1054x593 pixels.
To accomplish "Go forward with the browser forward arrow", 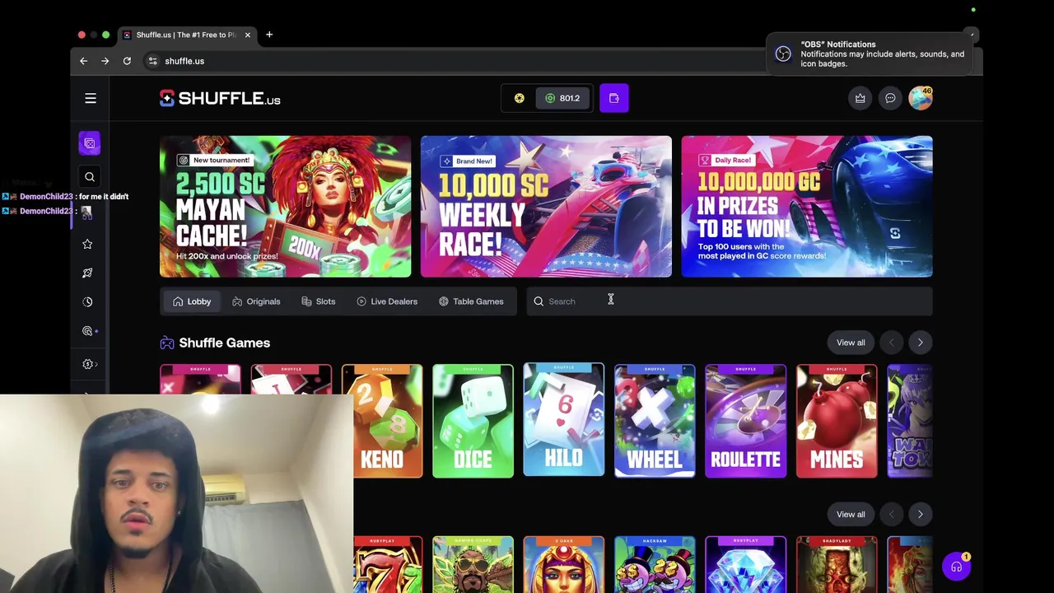I will click(105, 61).
